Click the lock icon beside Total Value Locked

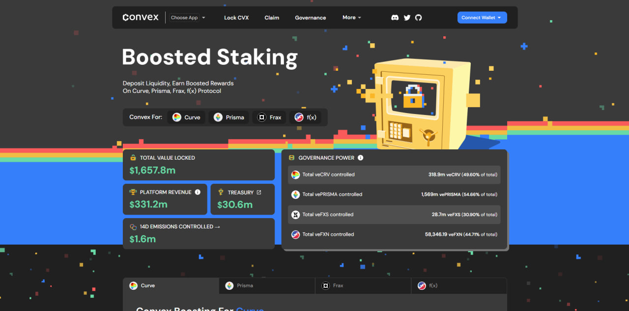pyautogui.click(x=133, y=158)
